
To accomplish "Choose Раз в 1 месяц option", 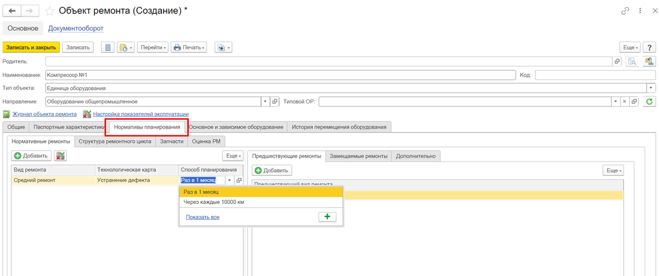I will [261, 192].
